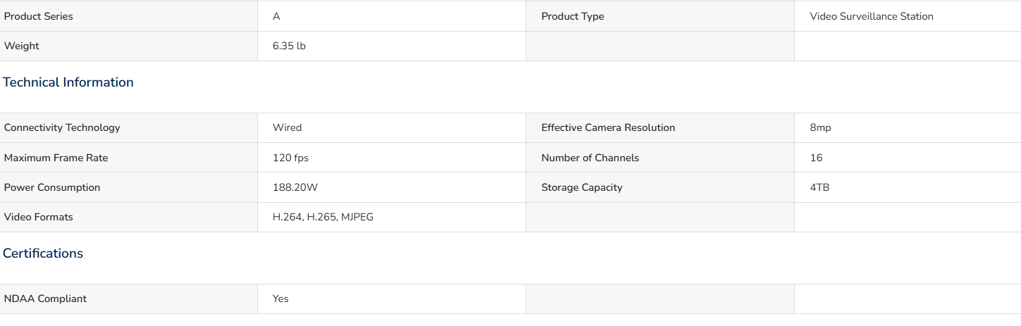Click the 4TB storage value
The height and width of the screenshot is (326, 1021).
pyautogui.click(x=819, y=187)
